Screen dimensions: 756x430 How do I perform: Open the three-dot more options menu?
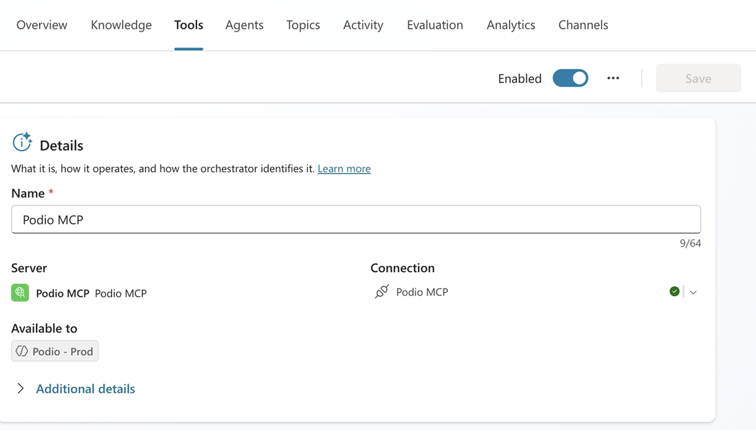[x=613, y=78]
